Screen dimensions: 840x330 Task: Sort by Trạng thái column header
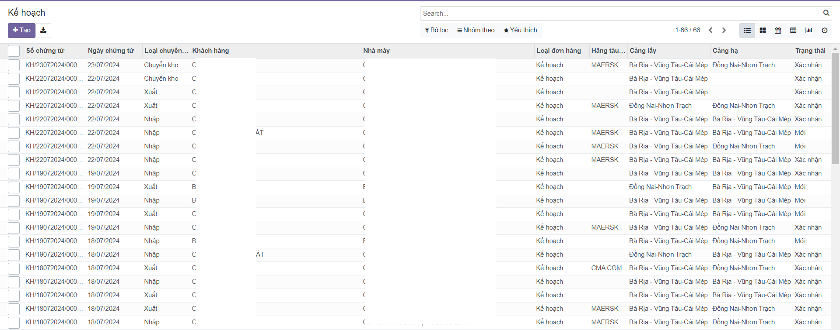810,51
